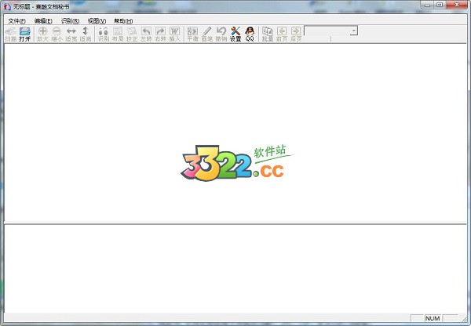This screenshot has width=471, height=326.
Task: Open the 识别(R) menu
Action: (70, 21)
